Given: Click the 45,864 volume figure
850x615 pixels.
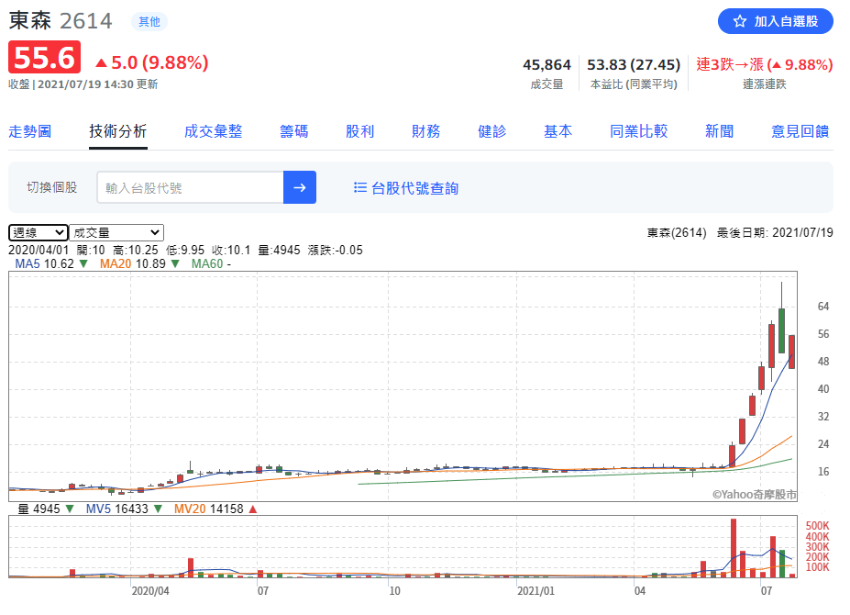Looking at the screenshot, I should point(546,65).
